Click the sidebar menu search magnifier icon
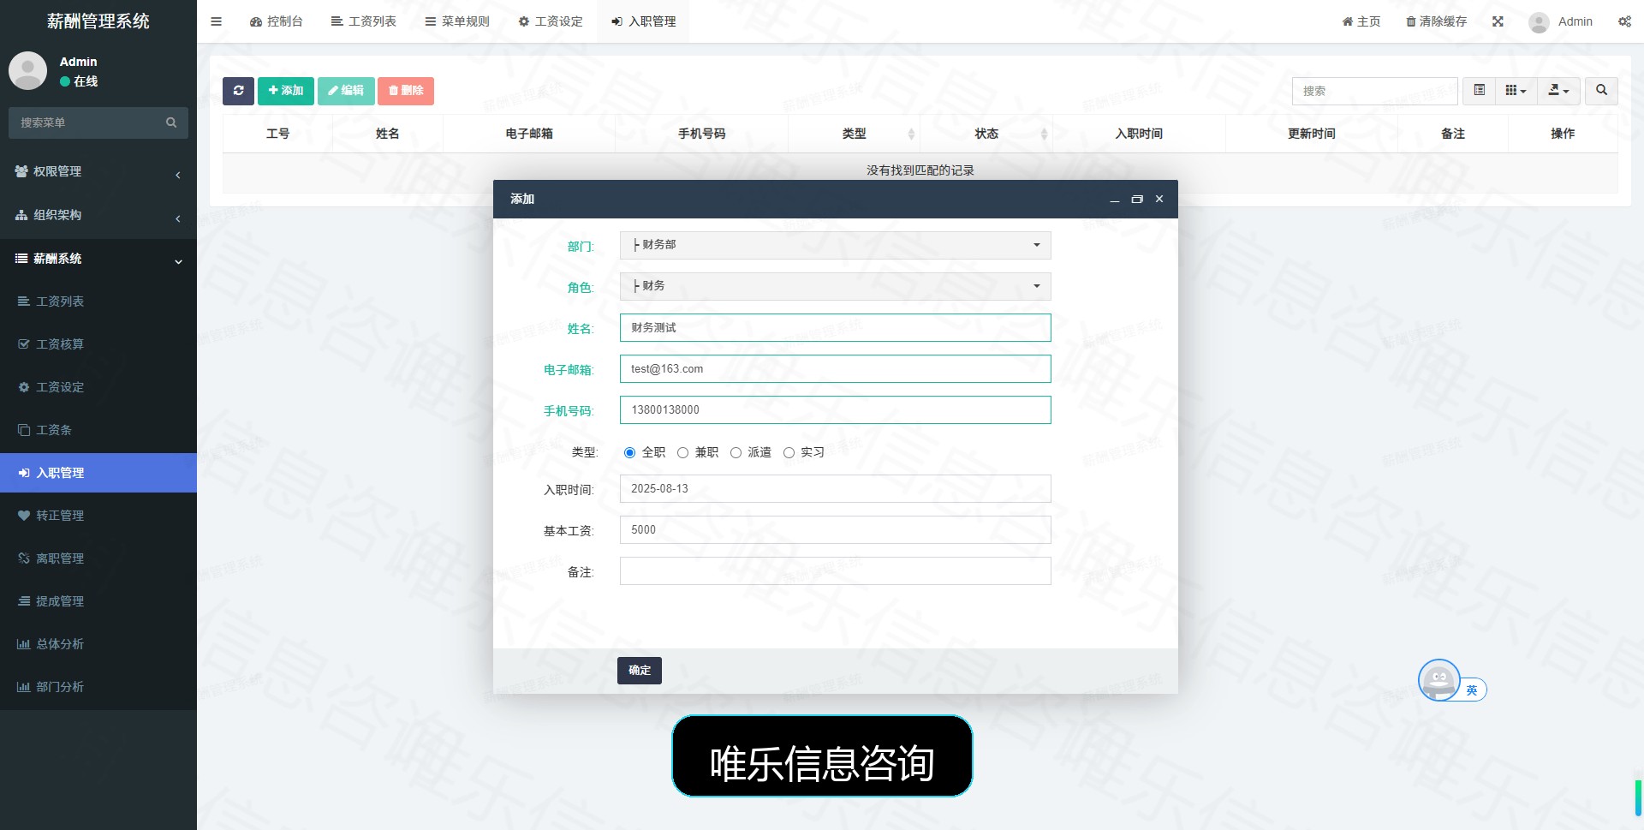 [x=171, y=122]
